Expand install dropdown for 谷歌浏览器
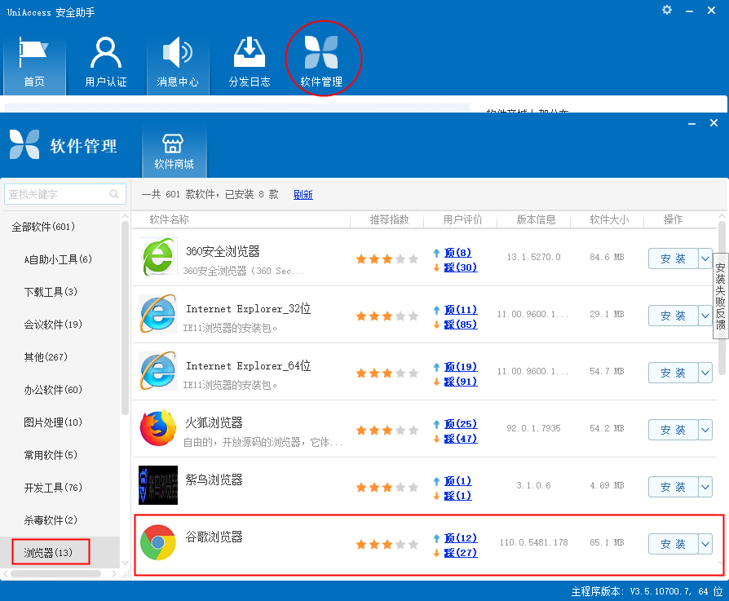The image size is (729, 601). coord(705,544)
